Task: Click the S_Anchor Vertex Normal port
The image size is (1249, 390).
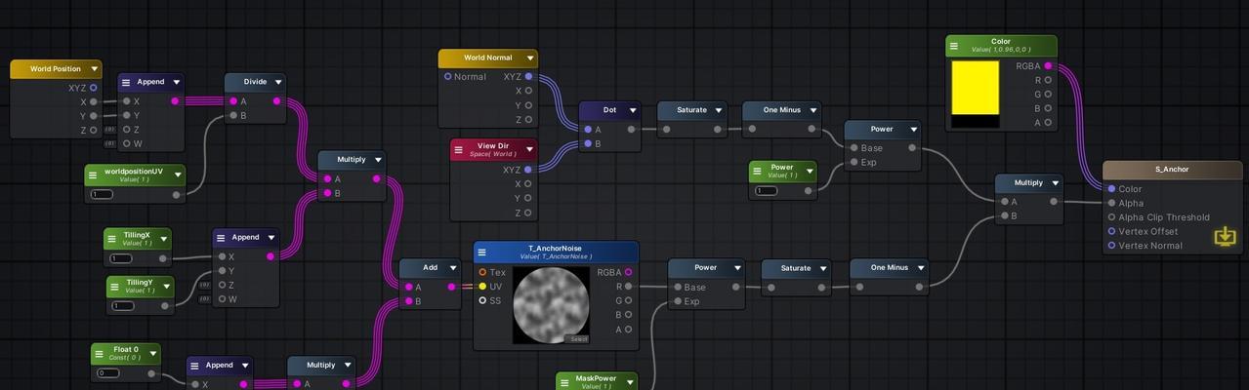Action: click(x=1111, y=246)
